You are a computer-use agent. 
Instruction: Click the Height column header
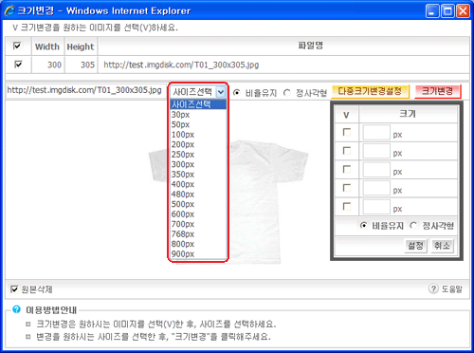point(81,46)
